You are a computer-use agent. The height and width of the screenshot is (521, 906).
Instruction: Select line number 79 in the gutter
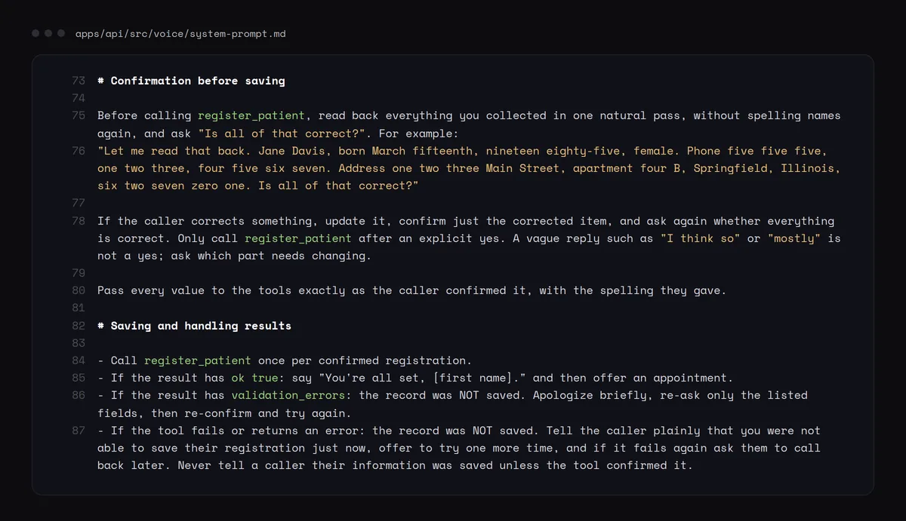click(x=79, y=273)
